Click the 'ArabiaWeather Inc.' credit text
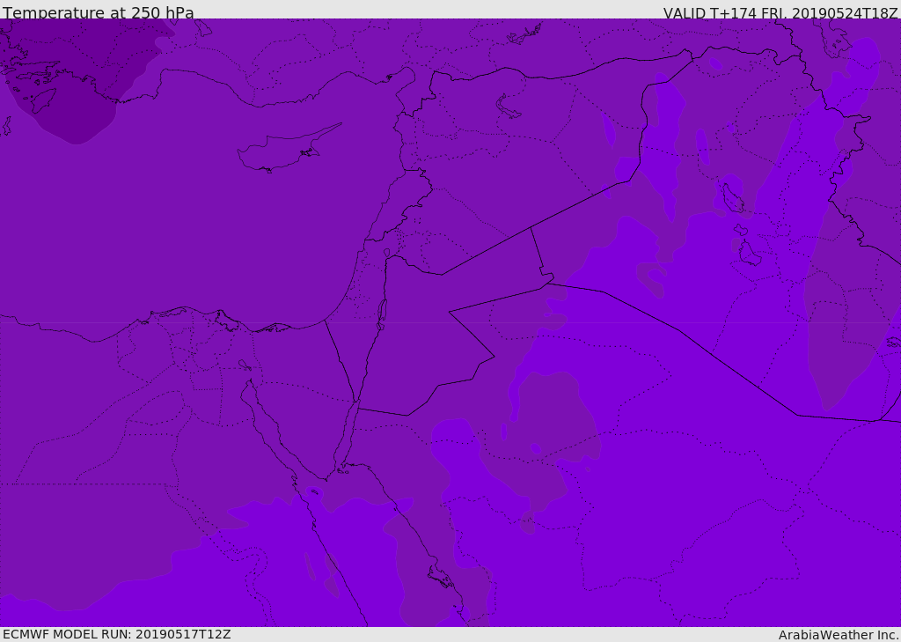The image size is (901, 642). pos(839,635)
